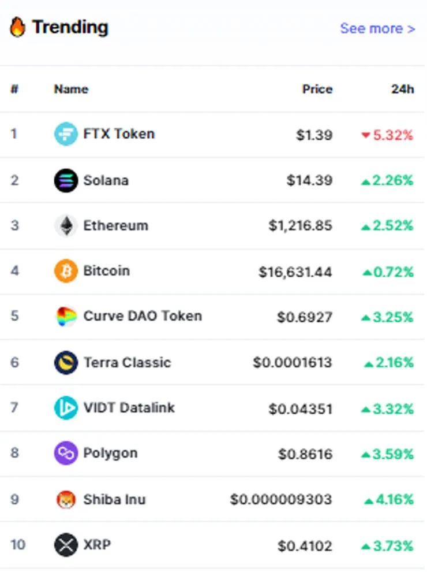Click the # rank column header

(x=14, y=89)
